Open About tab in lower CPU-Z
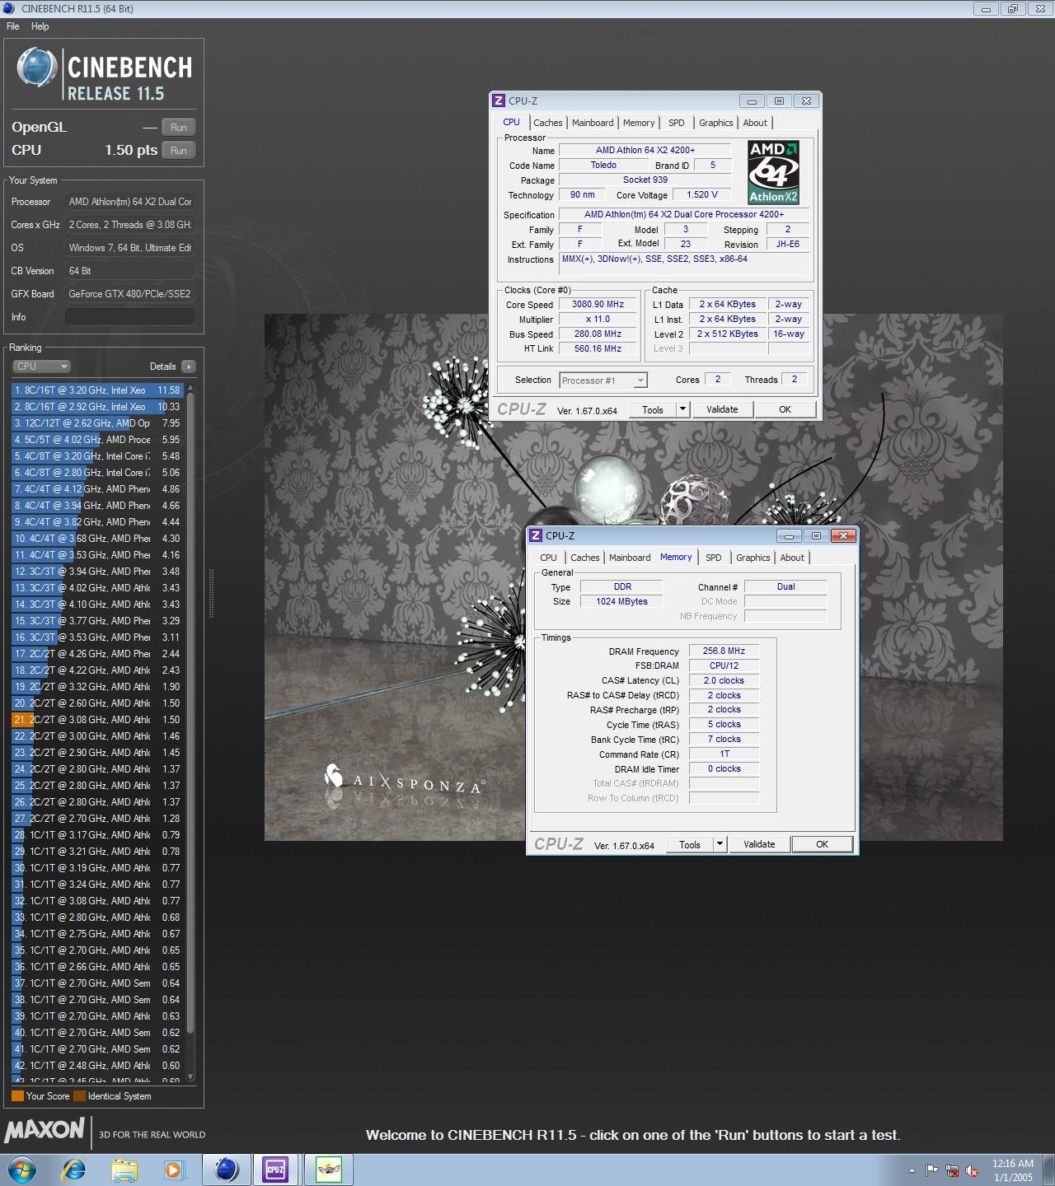The height and width of the screenshot is (1186, 1055). (792, 558)
